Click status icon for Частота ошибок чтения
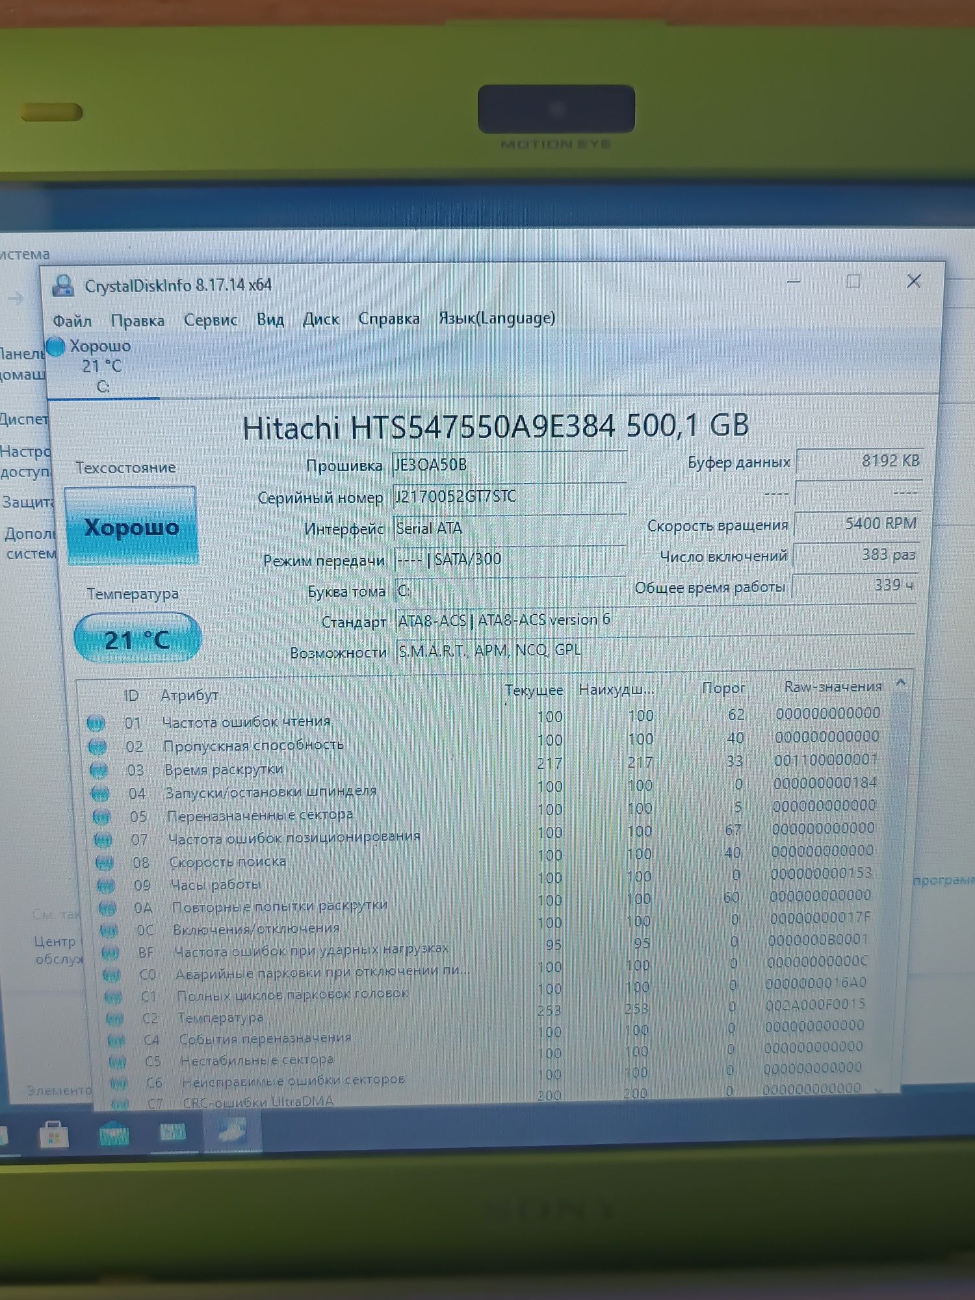Screen dimensions: 975x1300 [96, 723]
